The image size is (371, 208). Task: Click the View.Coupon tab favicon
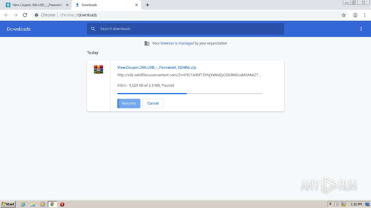click(x=8, y=5)
